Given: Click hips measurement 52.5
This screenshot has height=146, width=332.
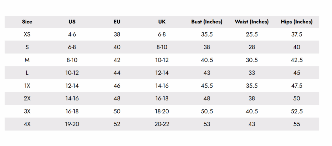Looking at the screenshot, I should [x=297, y=111].
